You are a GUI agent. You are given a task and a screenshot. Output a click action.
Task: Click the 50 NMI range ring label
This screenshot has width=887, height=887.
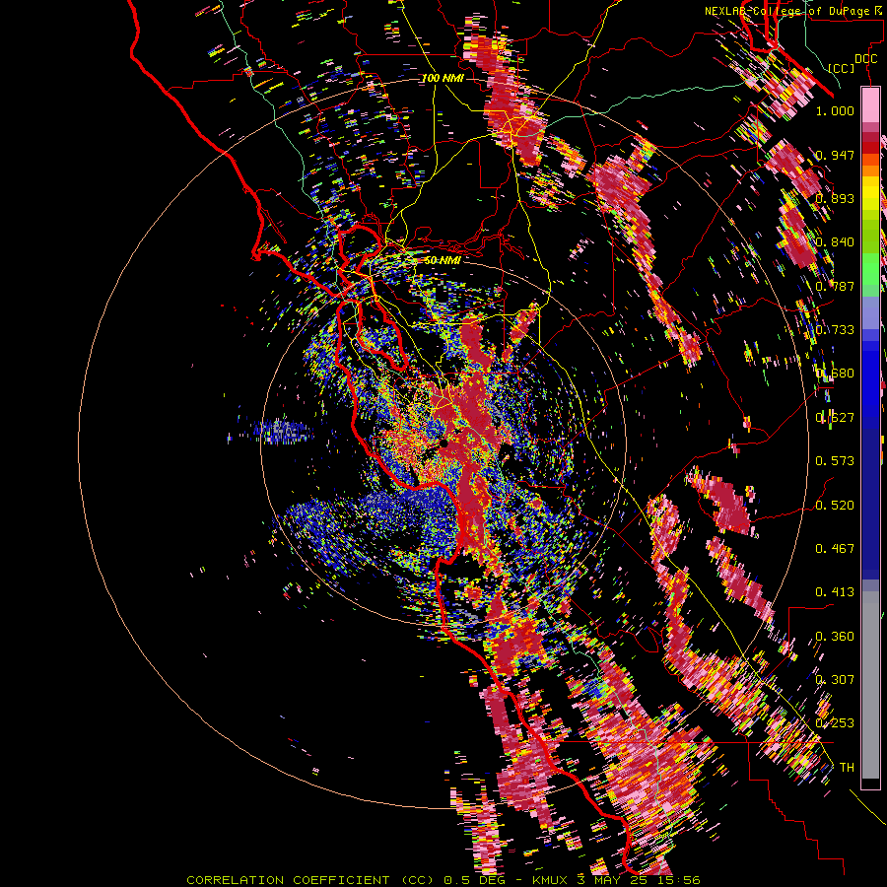443,260
